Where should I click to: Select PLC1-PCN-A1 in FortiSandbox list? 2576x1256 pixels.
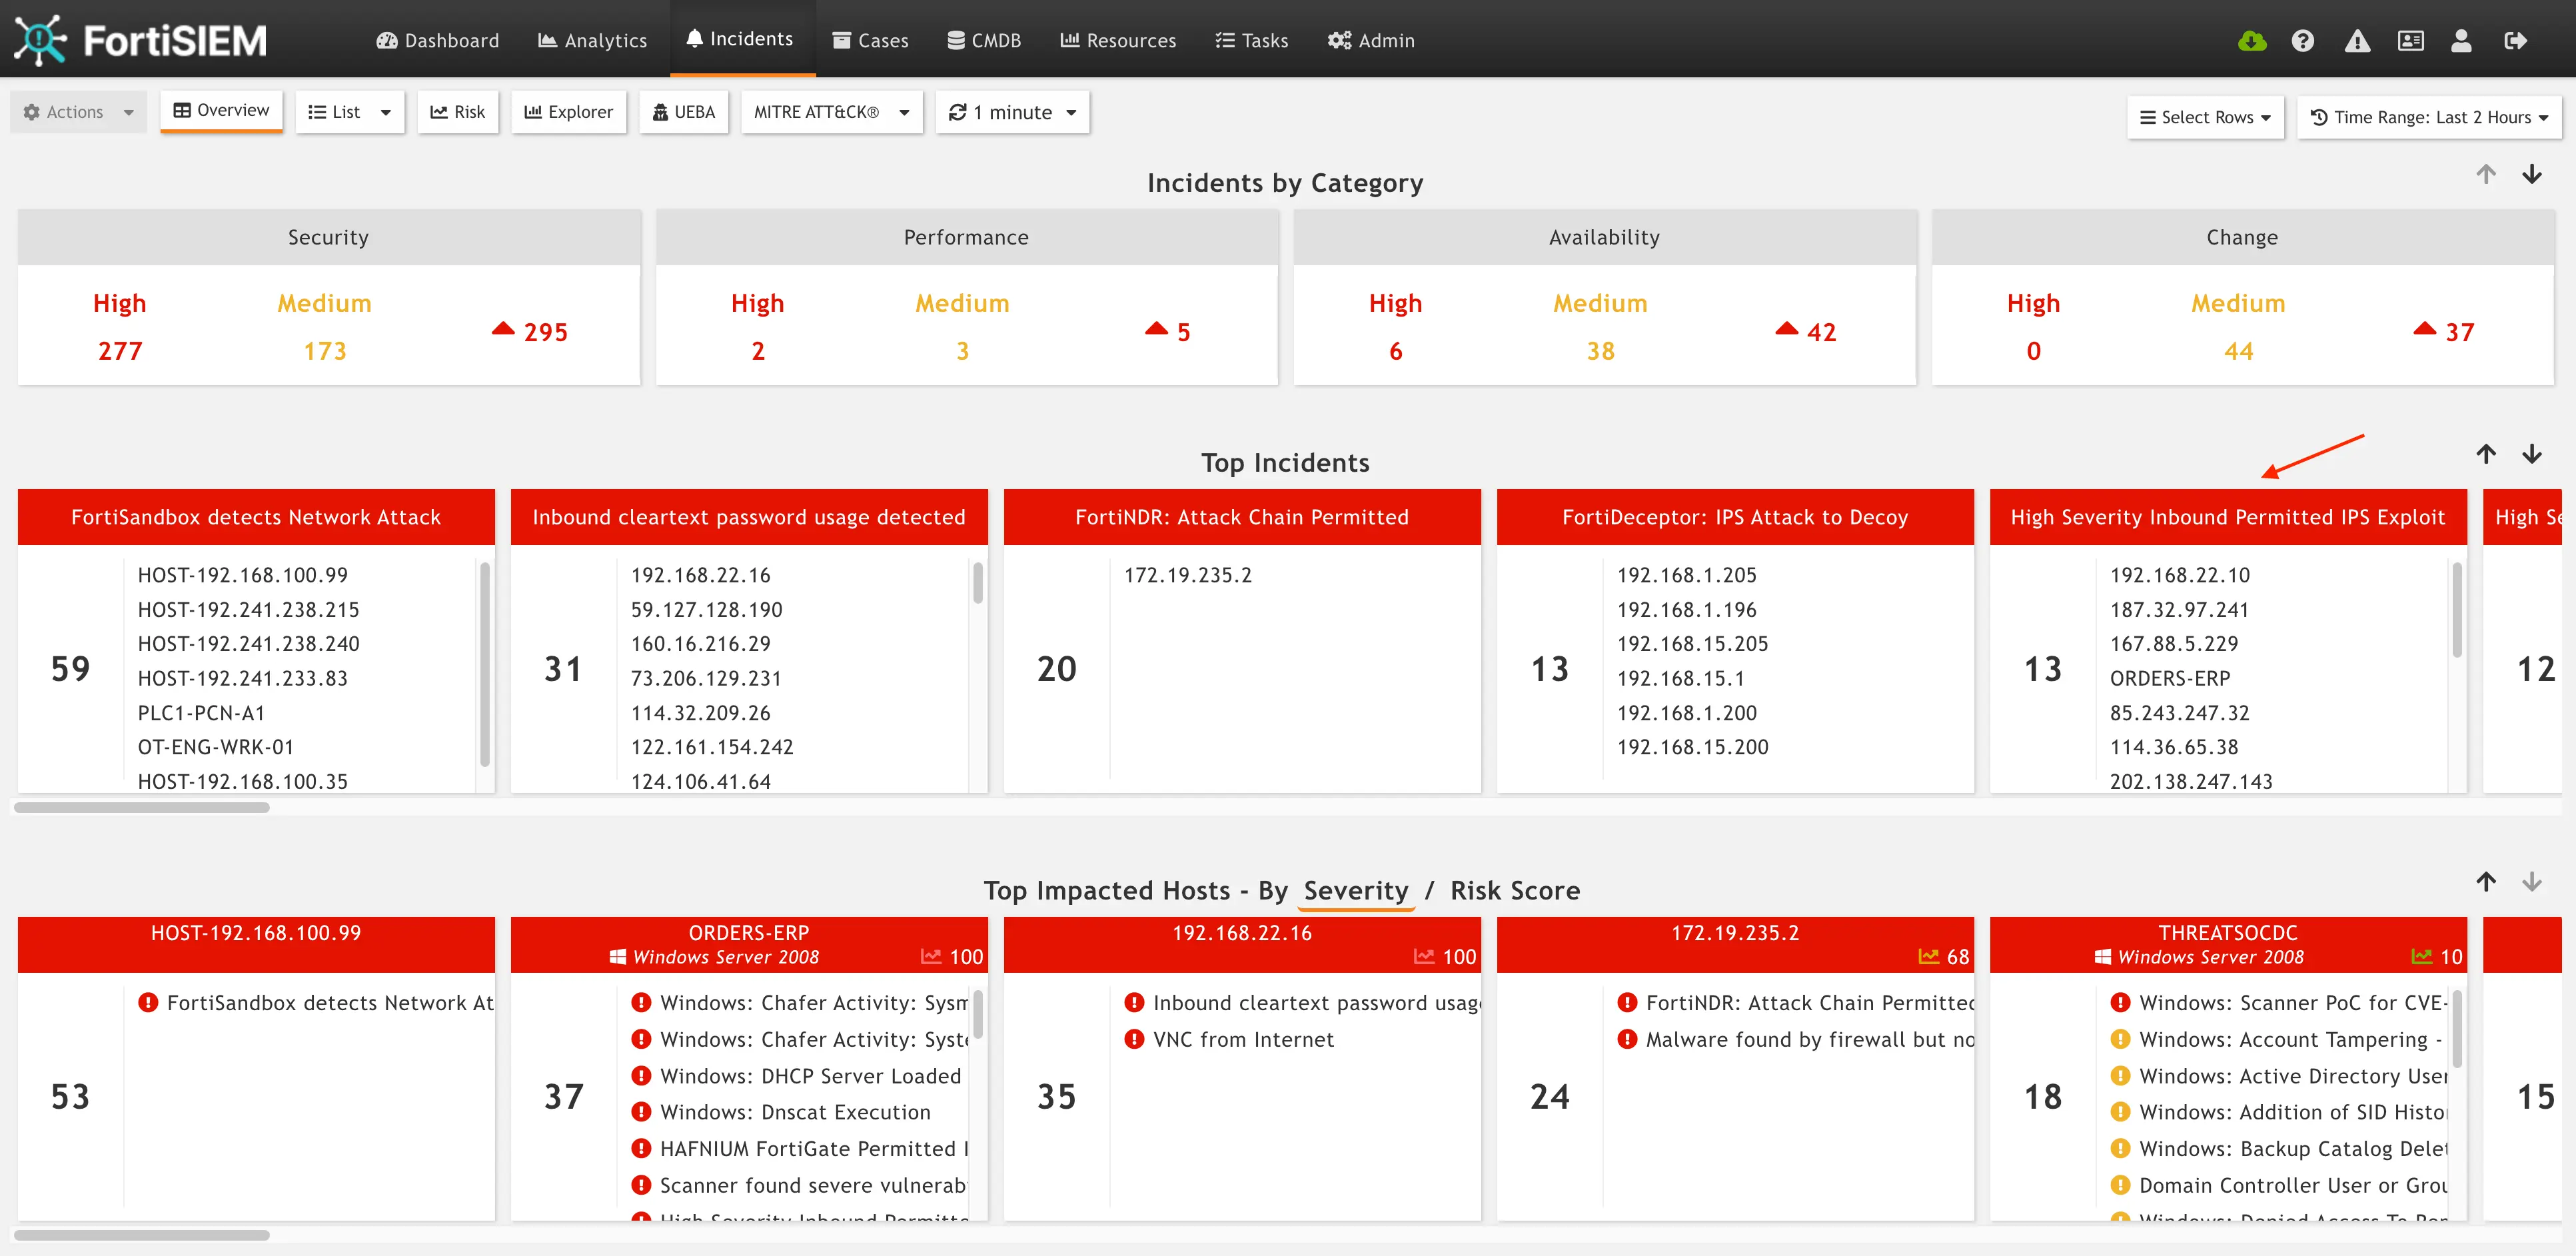pos(201,713)
